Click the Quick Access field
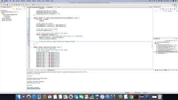 click(167, 5)
